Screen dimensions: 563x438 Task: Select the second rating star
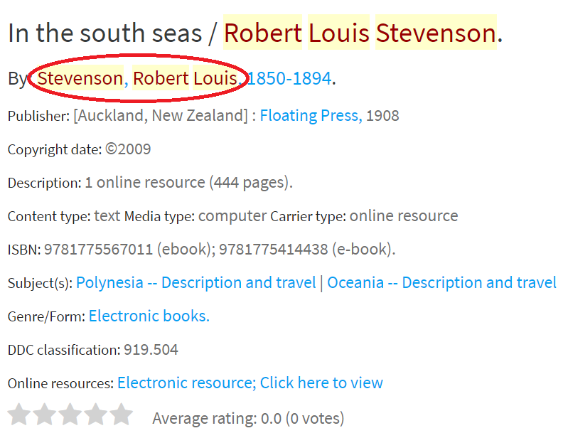pyautogui.click(x=45, y=415)
